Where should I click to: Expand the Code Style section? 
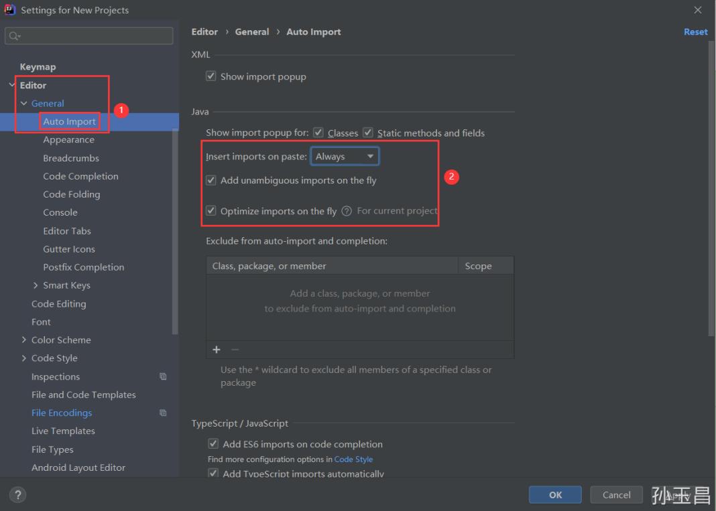pyautogui.click(x=25, y=358)
